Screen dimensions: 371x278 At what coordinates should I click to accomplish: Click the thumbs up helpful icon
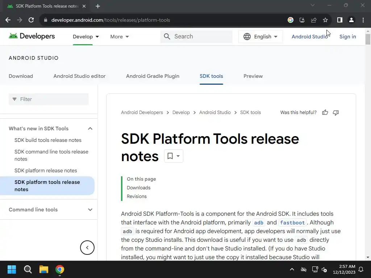[x=325, y=113]
